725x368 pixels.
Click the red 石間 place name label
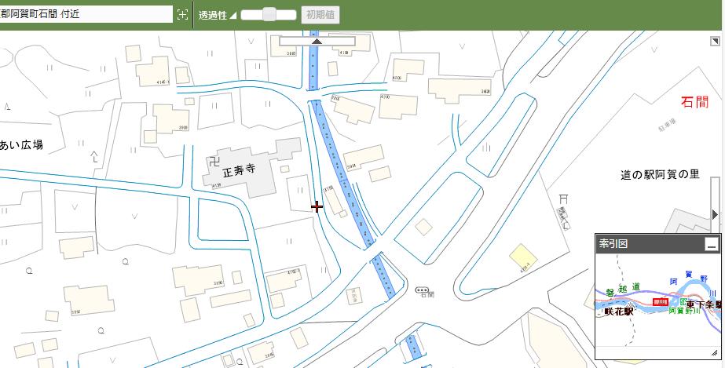(x=694, y=101)
